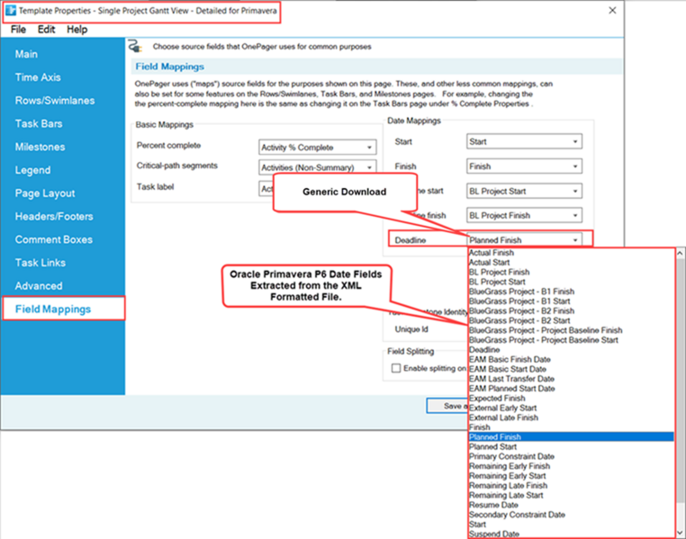Open the Rows/Swimlanes tab
686x539 pixels.
tap(55, 101)
